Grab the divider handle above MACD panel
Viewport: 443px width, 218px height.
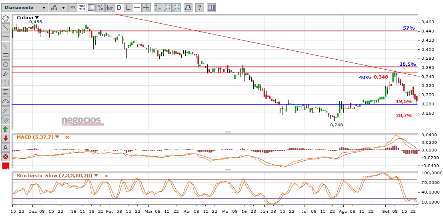(x=228, y=132)
